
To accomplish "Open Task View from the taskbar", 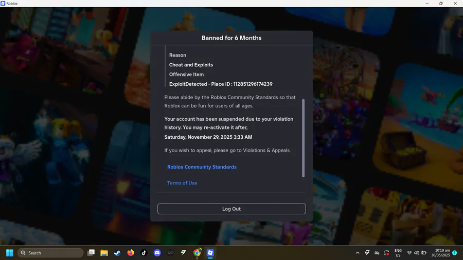I will pyautogui.click(x=91, y=253).
